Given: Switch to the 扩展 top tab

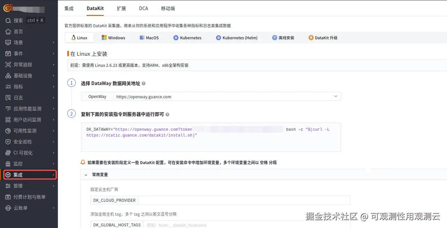Looking at the screenshot, I should point(121,8).
